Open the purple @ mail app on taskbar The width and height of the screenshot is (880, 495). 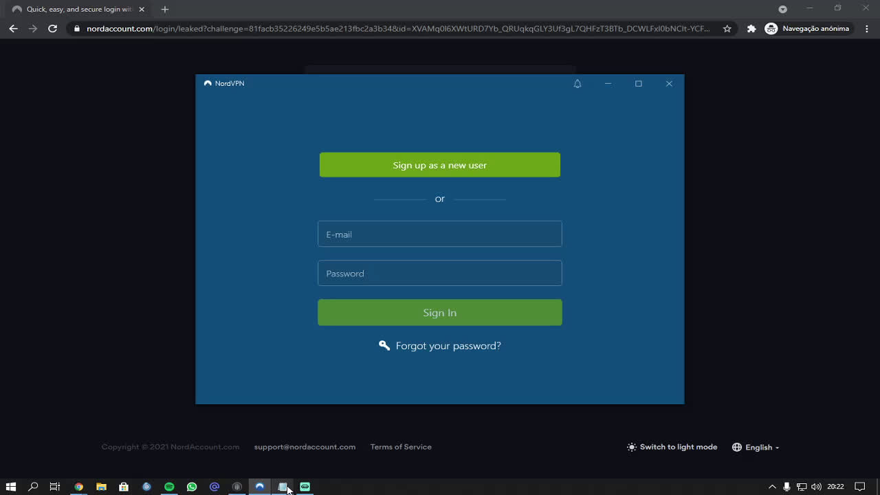pyautogui.click(x=214, y=487)
